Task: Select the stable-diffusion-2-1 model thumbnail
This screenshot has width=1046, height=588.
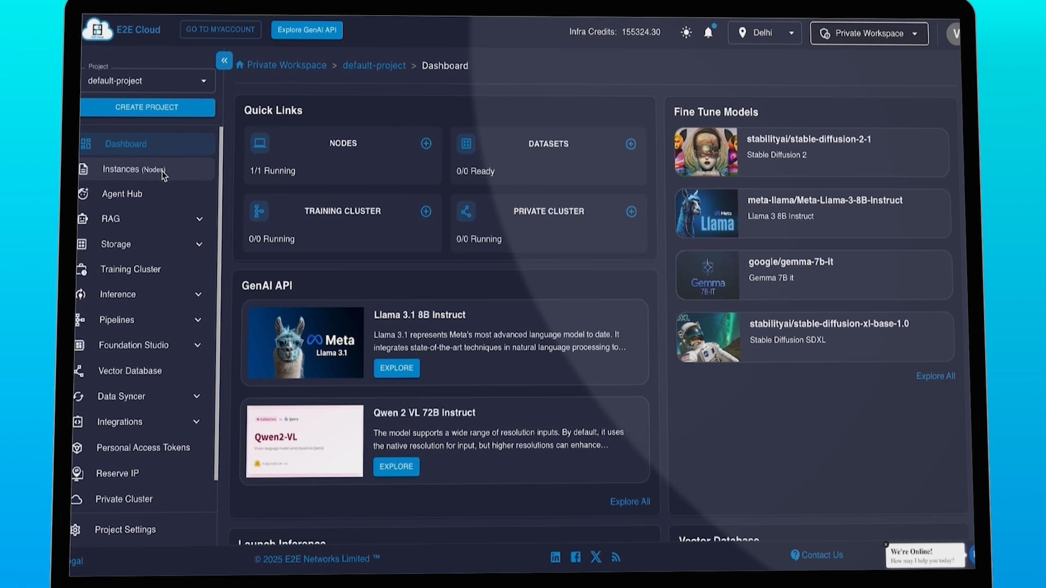Action: click(x=706, y=152)
